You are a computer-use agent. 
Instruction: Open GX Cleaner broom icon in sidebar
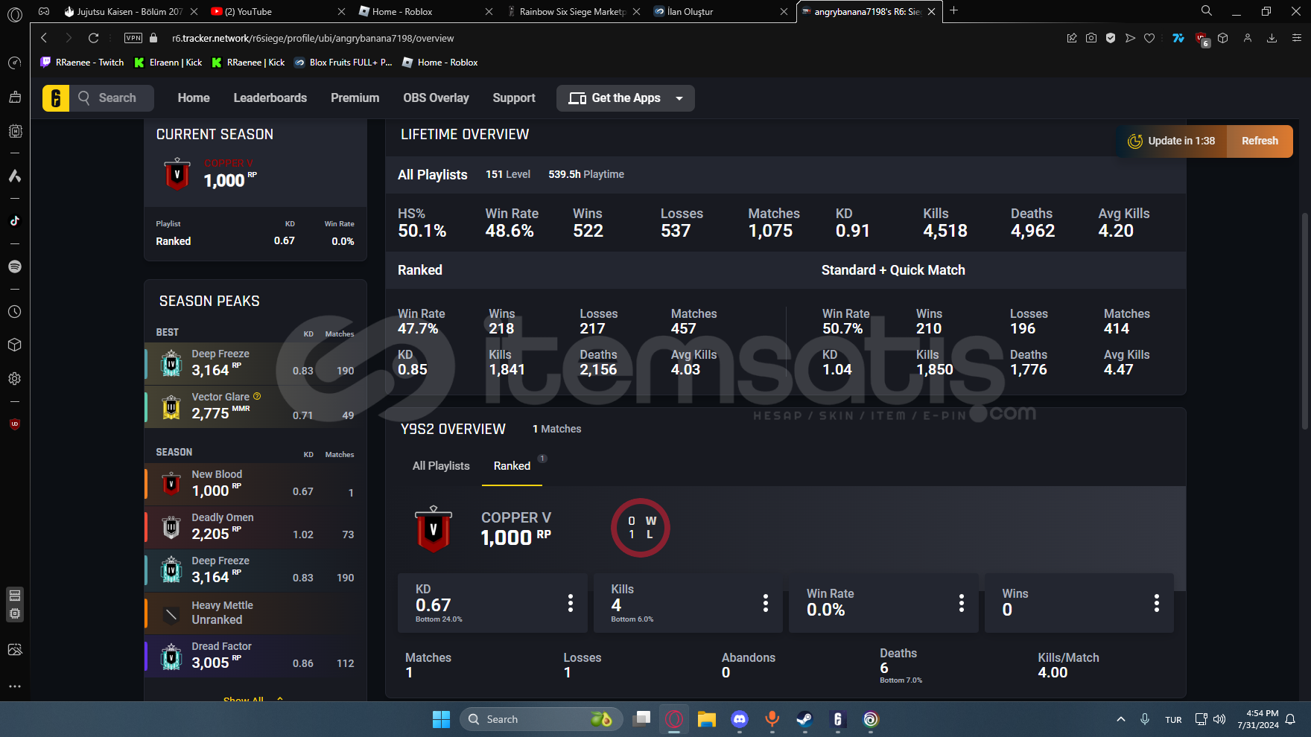14,97
